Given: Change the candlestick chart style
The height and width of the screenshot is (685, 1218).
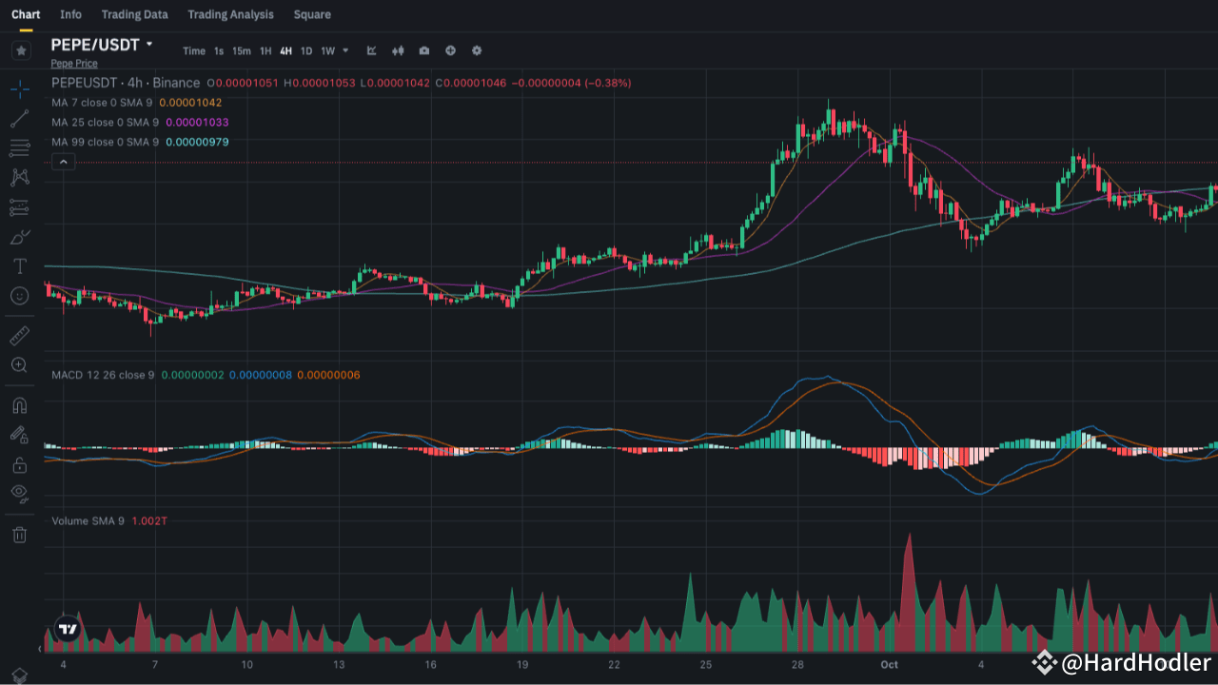Looking at the screenshot, I should [398, 50].
